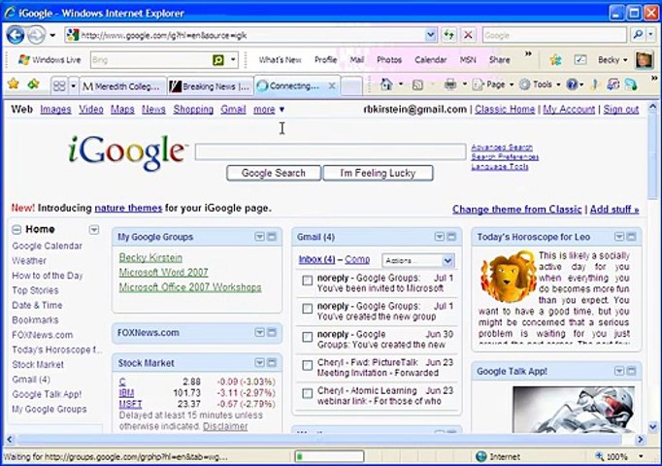662x466 pixels.
Task: Maximize the FOXNews.com gadget
Action: 272,332
